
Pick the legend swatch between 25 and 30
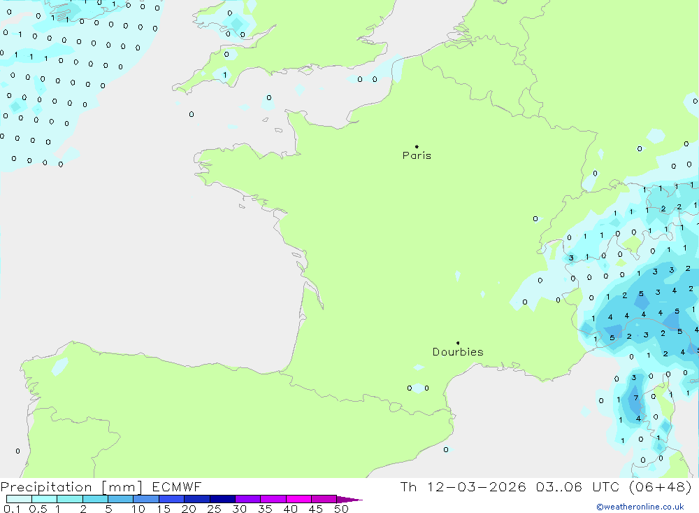coord(222,499)
